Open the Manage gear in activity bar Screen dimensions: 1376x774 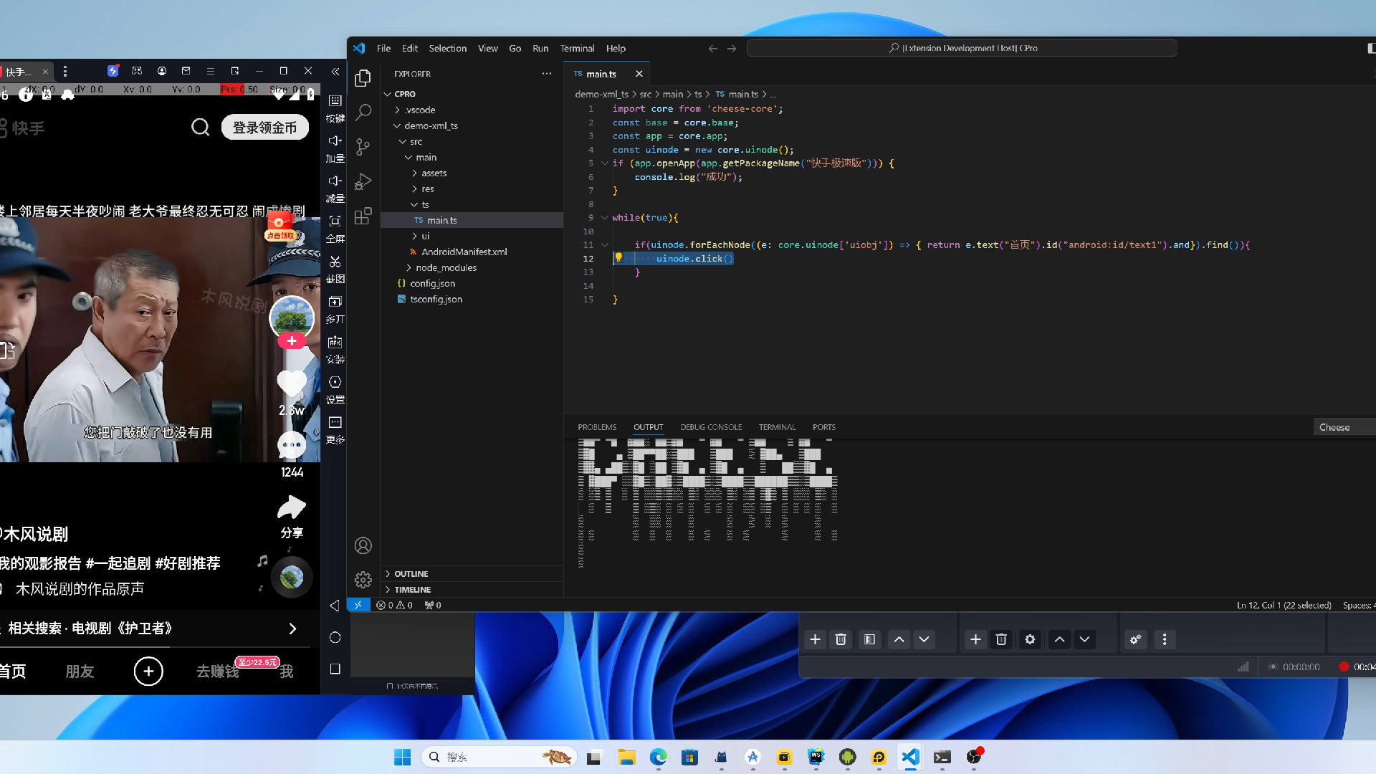point(363,579)
